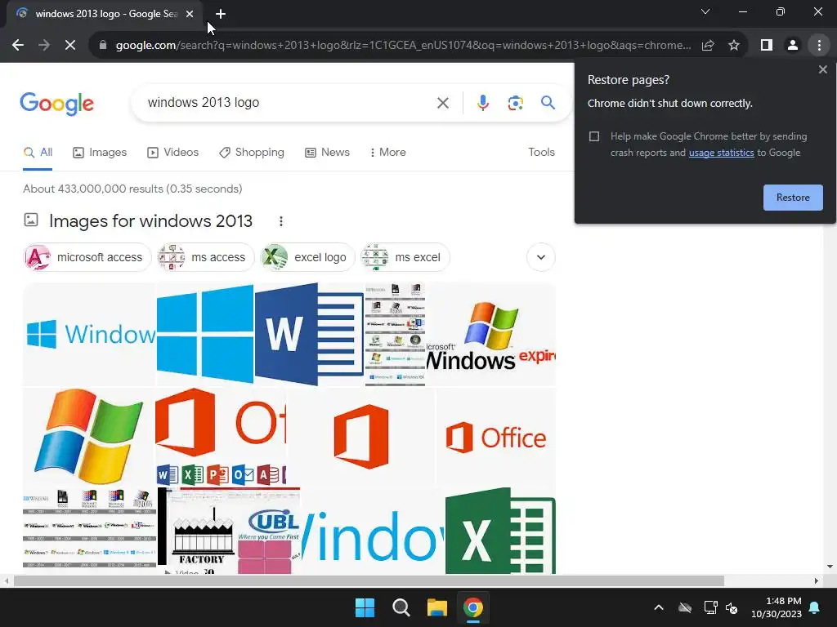This screenshot has width=837, height=627.
Task: Open the Windows Start menu
Action: pyautogui.click(x=365, y=607)
